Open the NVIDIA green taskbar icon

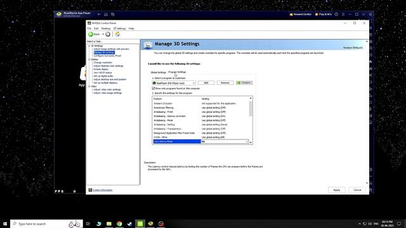(x=140, y=224)
